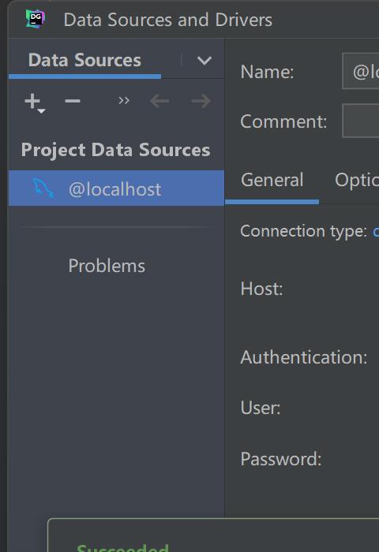Select the @localhost data source

coord(116,188)
